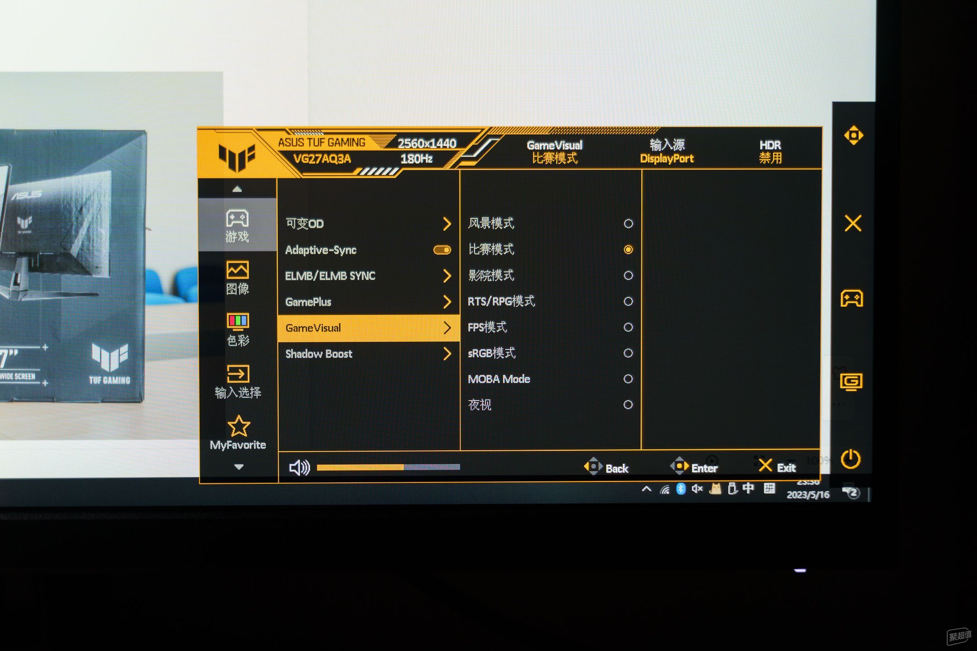Click the 2023/5/16 taskbar date
Viewport: 977px width, 651px height.
tap(808, 495)
